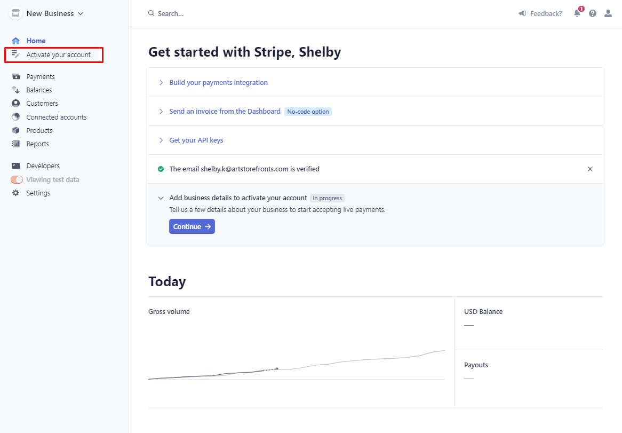This screenshot has height=433, width=622.
Task: Click the Search input field
Action: click(171, 13)
